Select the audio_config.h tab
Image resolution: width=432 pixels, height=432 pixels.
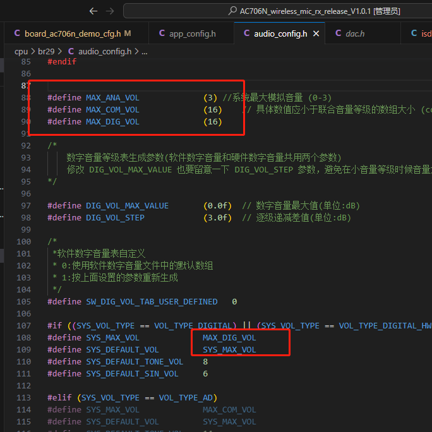(280, 33)
